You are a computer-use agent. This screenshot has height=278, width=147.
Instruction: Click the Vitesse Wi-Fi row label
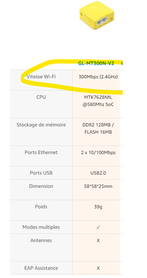tap(41, 77)
